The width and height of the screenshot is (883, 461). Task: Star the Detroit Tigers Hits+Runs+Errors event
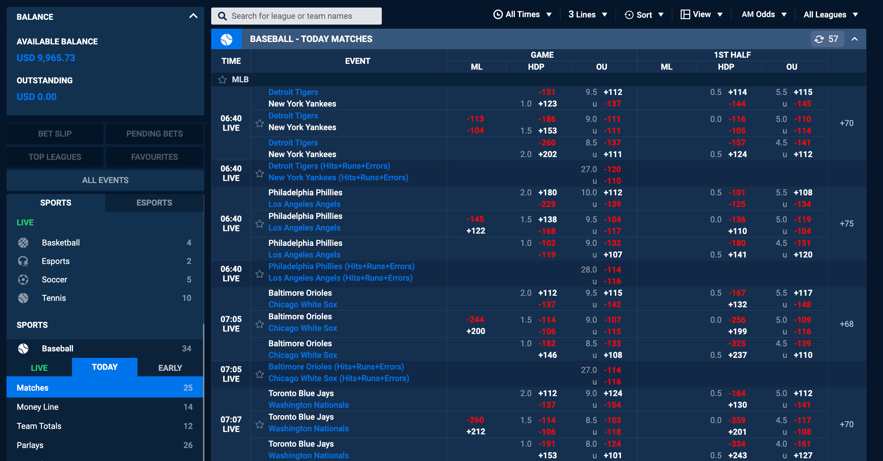coord(260,173)
